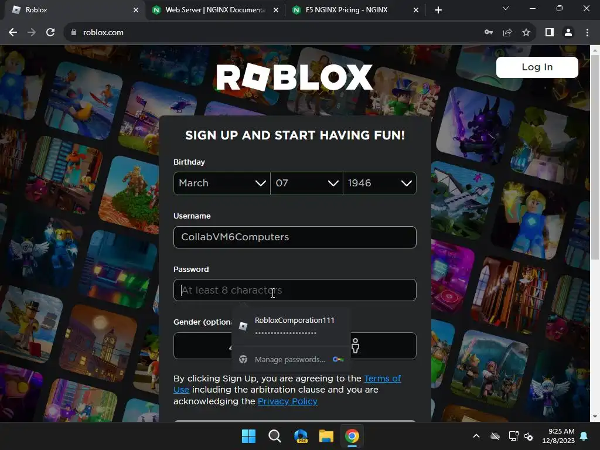Image resolution: width=600 pixels, height=450 pixels.
Task: Click the Password input field
Action: (x=295, y=290)
